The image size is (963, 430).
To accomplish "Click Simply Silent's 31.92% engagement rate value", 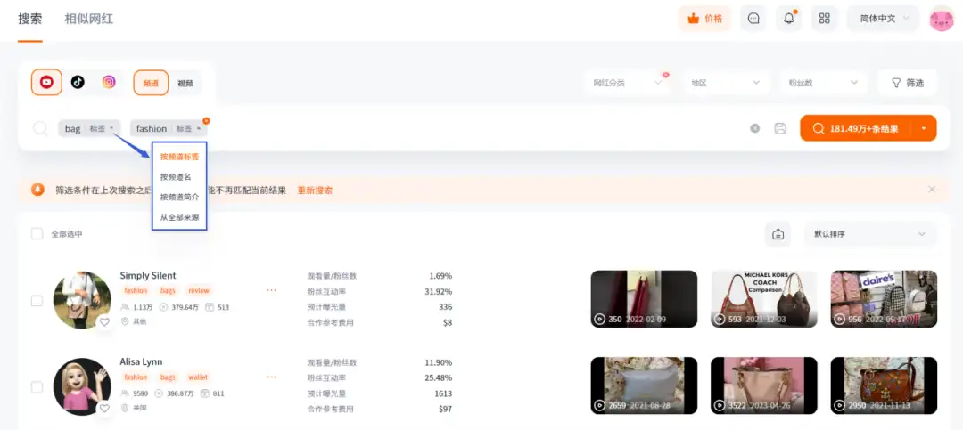I will pyautogui.click(x=439, y=291).
